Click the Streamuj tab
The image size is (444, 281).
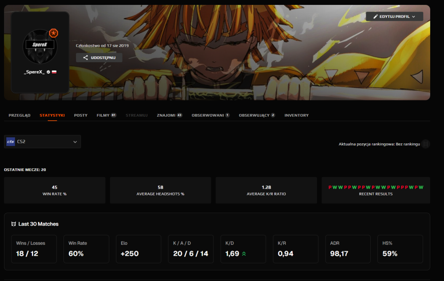click(x=136, y=115)
